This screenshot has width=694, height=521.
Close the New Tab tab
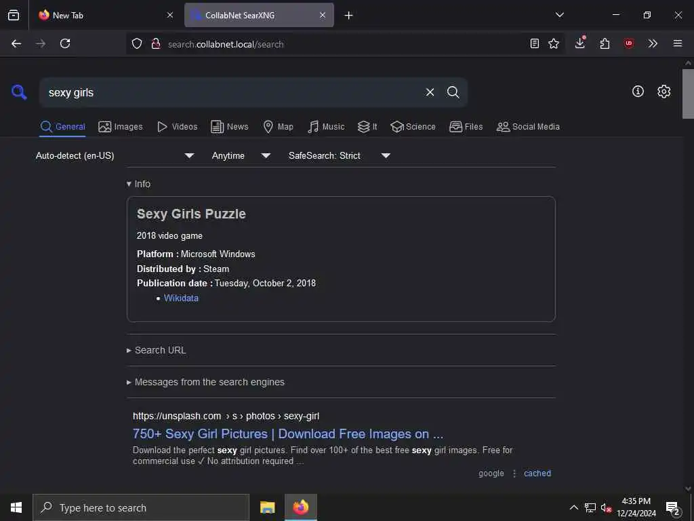pyautogui.click(x=170, y=15)
